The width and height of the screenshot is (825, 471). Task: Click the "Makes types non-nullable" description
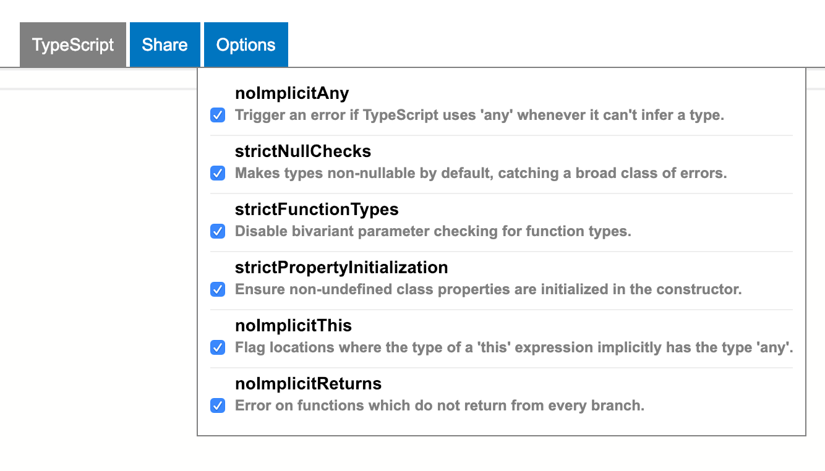(481, 173)
